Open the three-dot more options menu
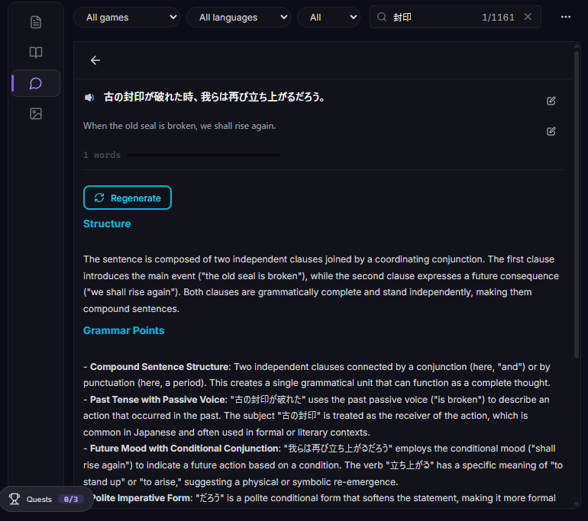This screenshot has height=521, width=588. (x=566, y=17)
